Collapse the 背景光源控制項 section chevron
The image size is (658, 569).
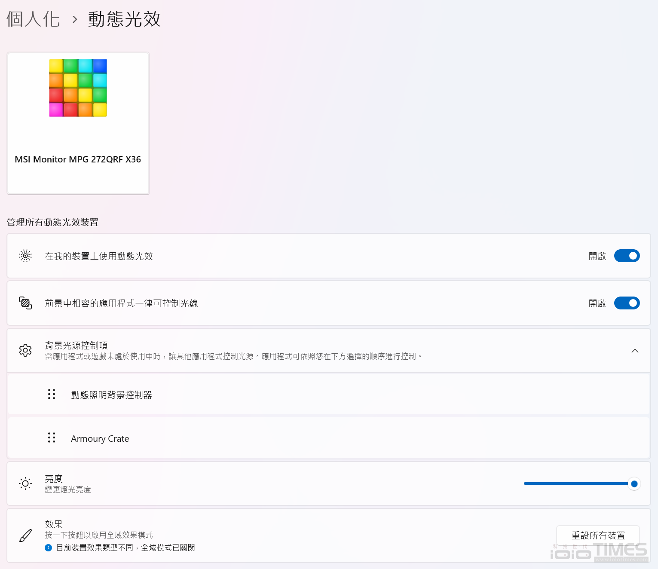[635, 351]
